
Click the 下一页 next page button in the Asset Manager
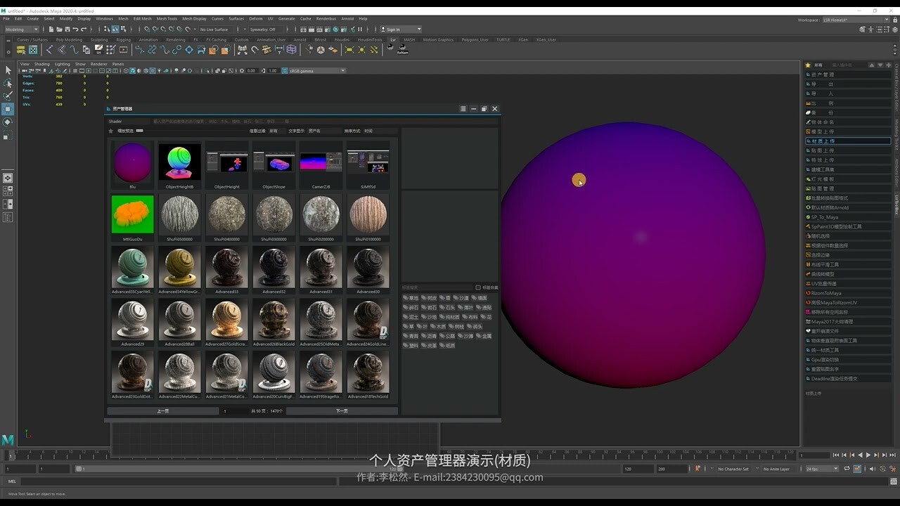341,410
